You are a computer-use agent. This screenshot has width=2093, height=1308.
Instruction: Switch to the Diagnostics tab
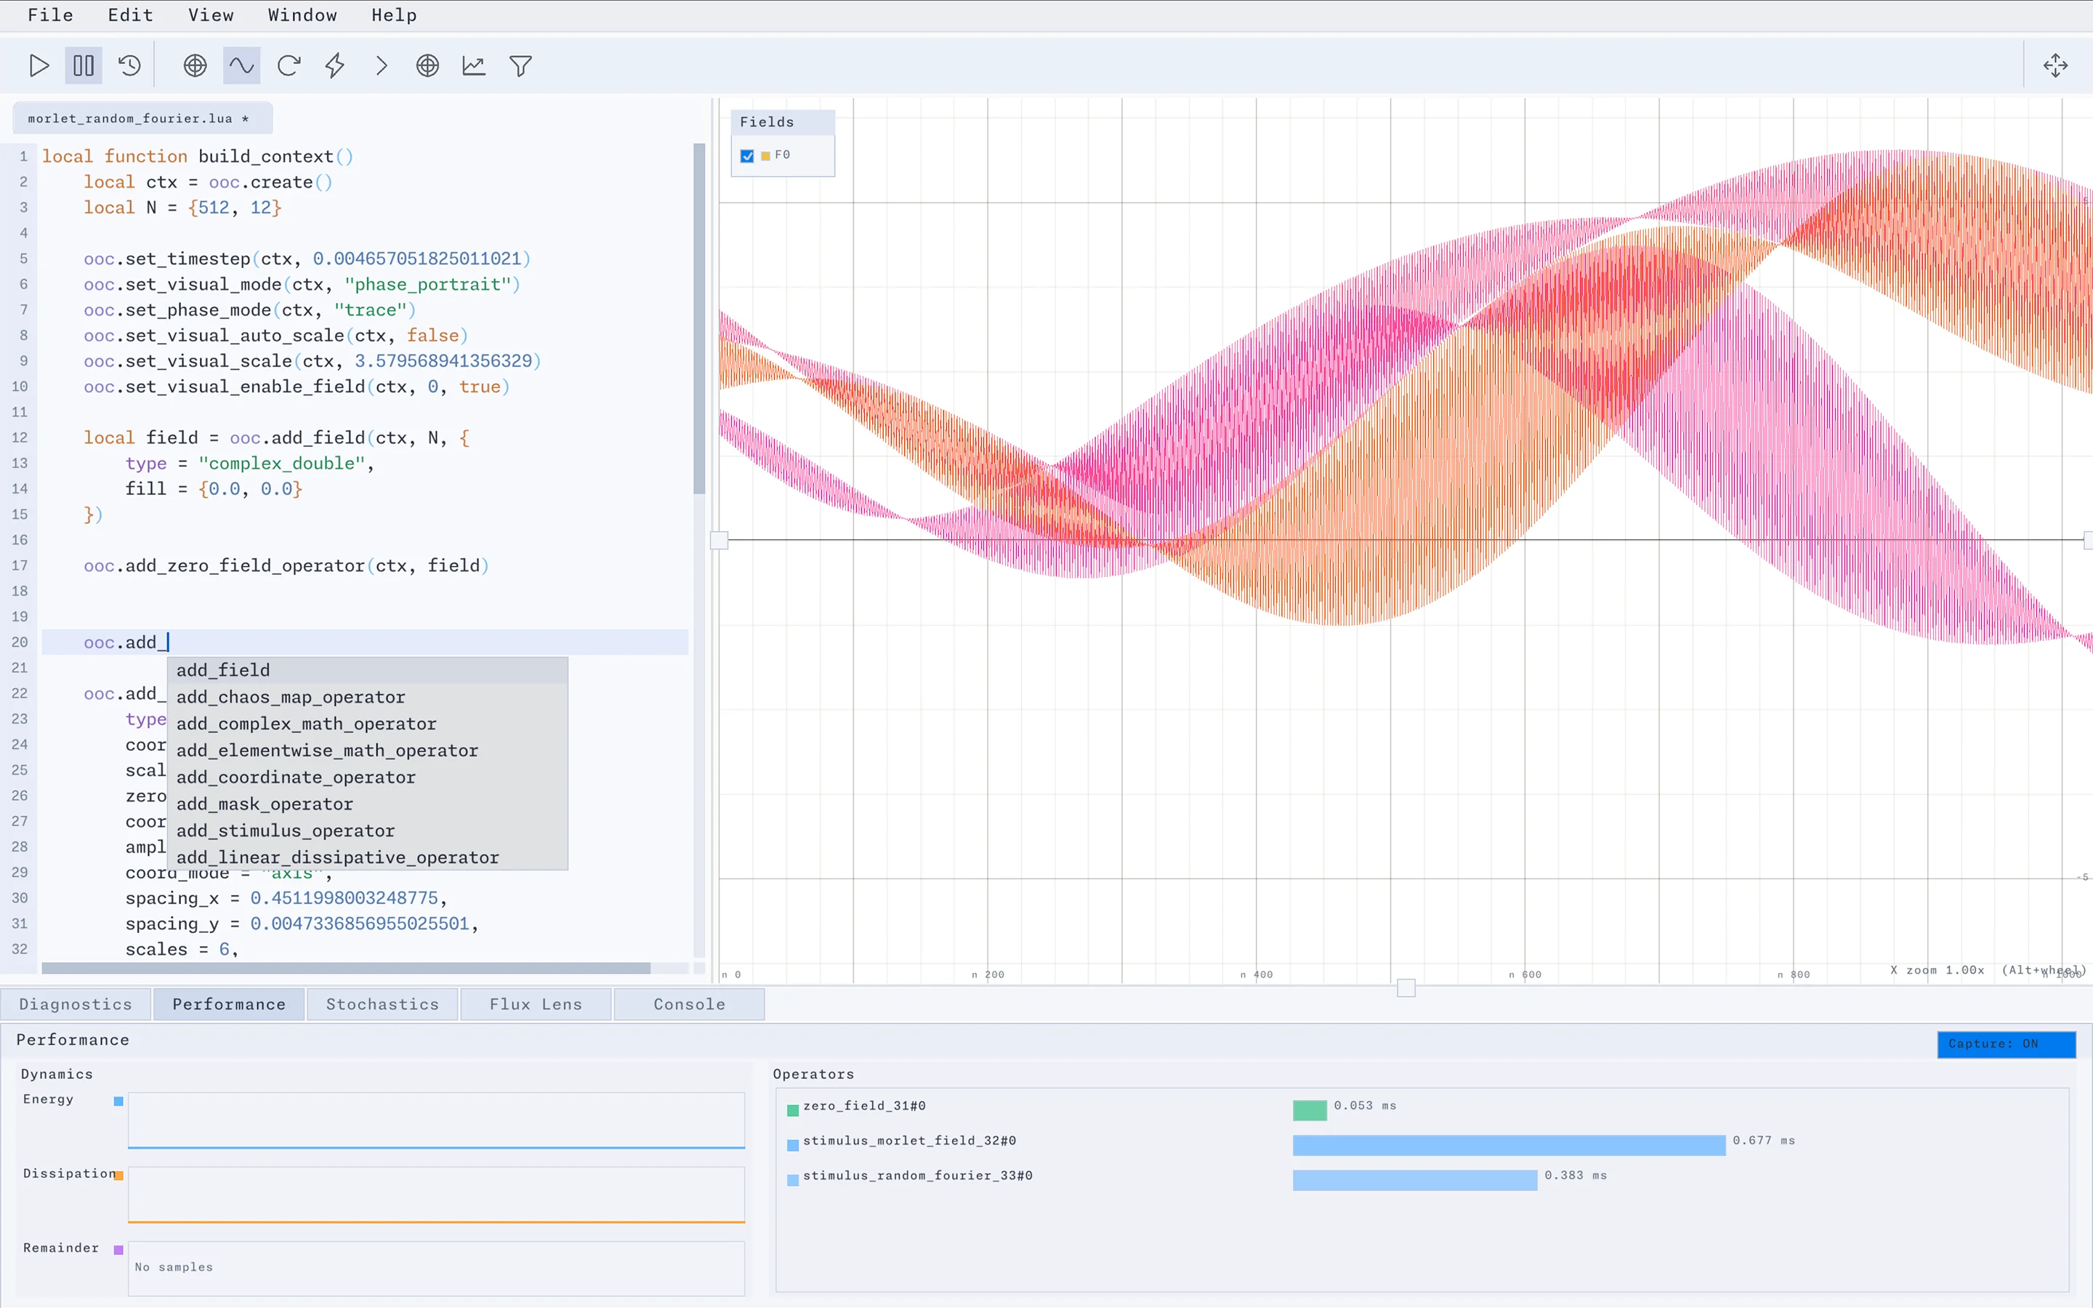click(x=76, y=1004)
